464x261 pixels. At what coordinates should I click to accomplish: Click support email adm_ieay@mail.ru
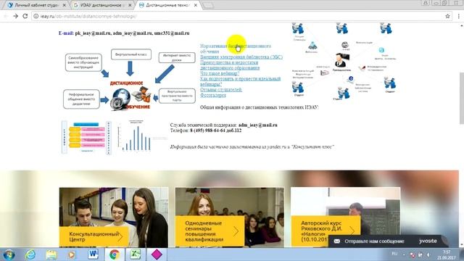pos(258,125)
